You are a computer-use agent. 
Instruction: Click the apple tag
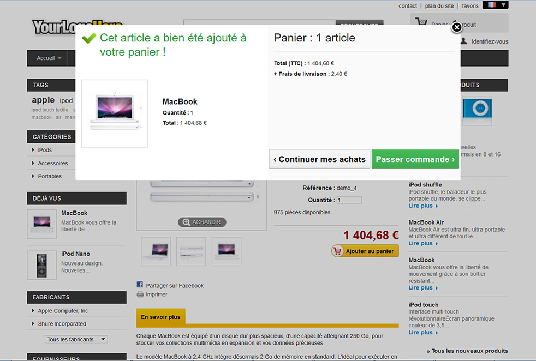click(x=43, y=100)
